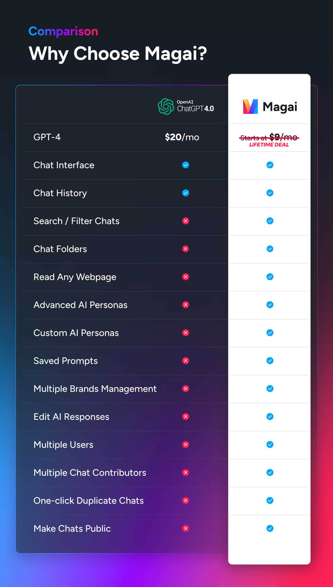Click the OpenAI ChatGPT logo icon

click(166, 107)
